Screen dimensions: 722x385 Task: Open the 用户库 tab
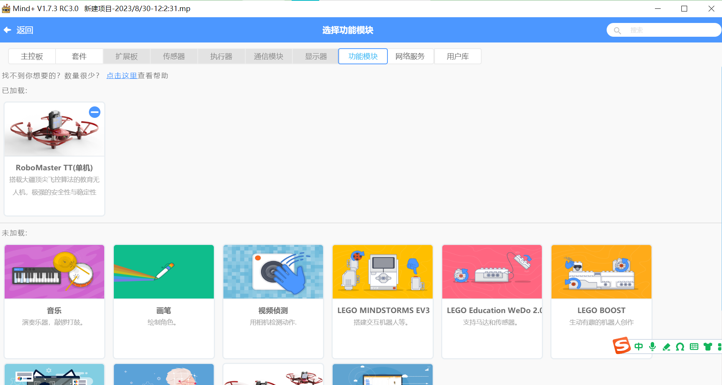coord(458,56)
